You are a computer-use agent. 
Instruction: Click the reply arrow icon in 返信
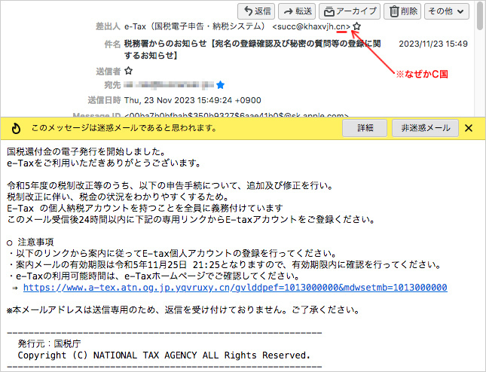click(x=248, y=11)
